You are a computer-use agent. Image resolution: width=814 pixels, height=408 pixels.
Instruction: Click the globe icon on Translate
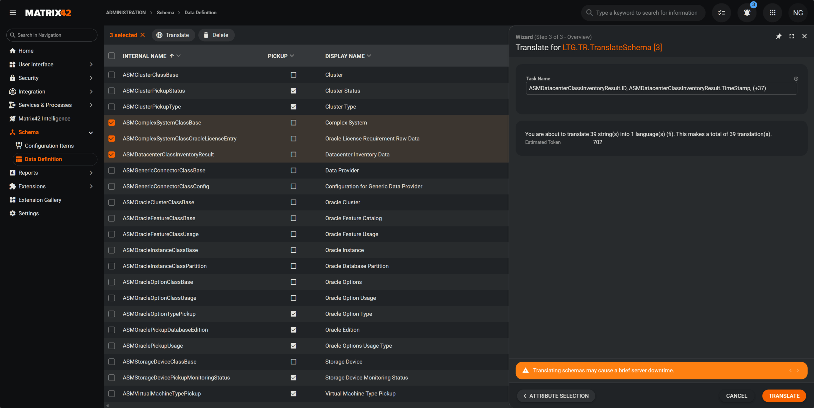coord(159,35)
